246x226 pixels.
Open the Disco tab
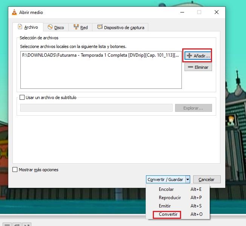pos(56,27)
